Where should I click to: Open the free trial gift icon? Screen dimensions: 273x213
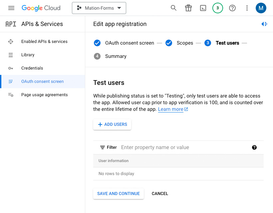tap(188, 8)
